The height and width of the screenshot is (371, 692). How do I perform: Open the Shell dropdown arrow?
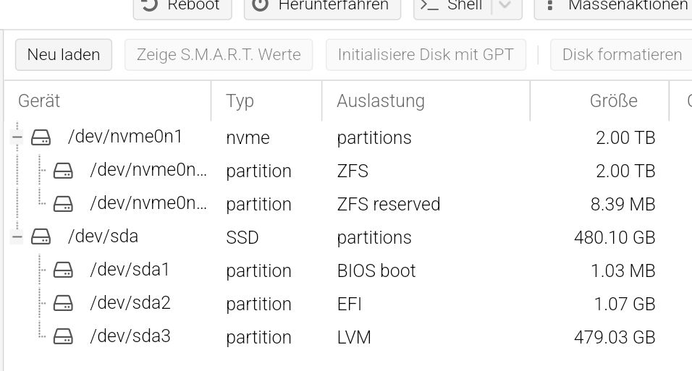pos(505,5)
